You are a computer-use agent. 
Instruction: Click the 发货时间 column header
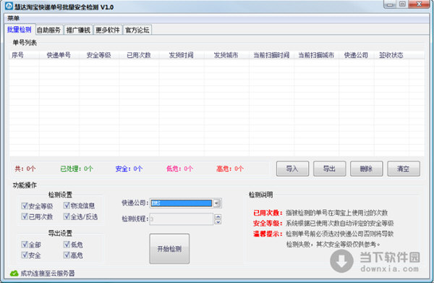click(182, 55)
